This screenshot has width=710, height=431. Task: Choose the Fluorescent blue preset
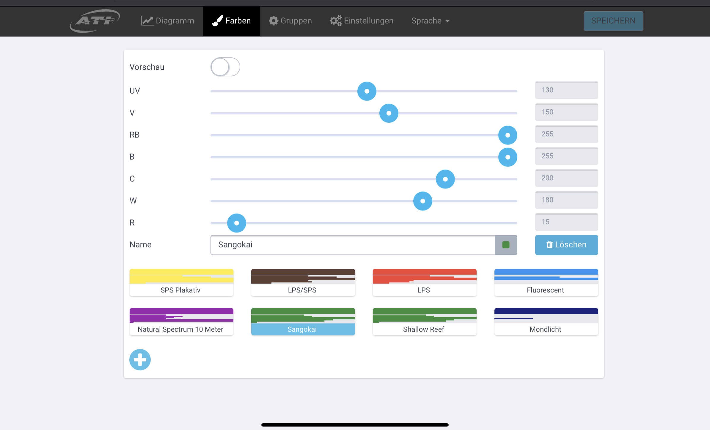coord(546,282)
